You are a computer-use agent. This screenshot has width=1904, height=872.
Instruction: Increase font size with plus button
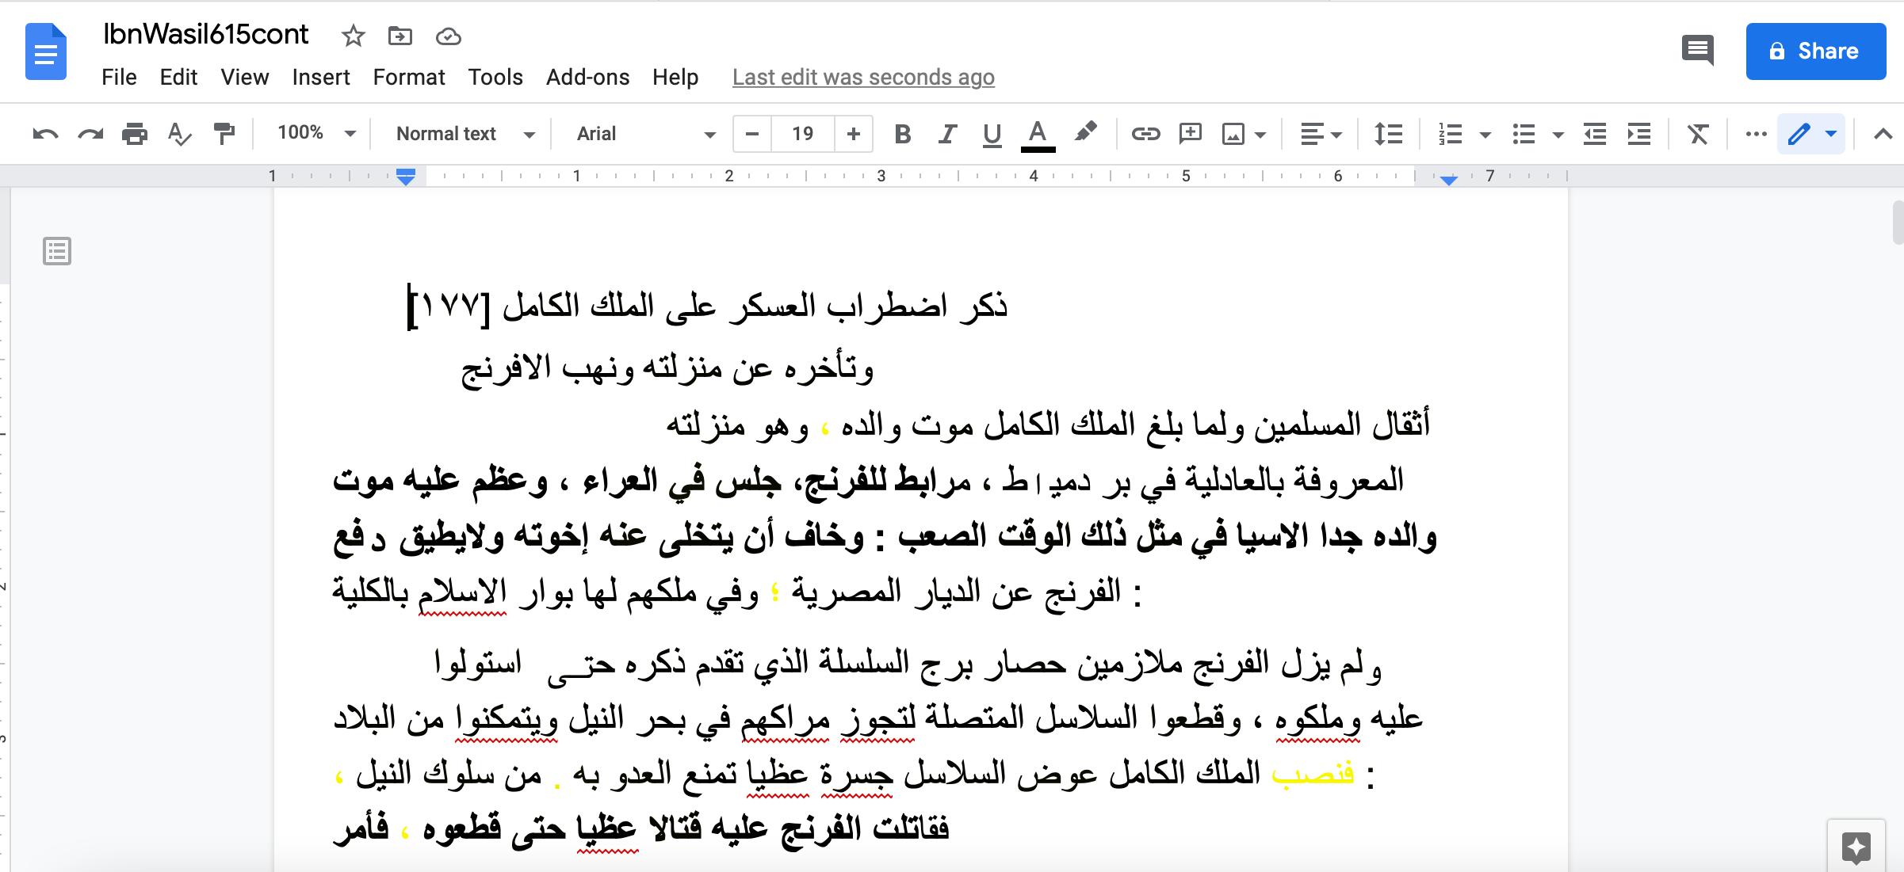coord(854,134)
